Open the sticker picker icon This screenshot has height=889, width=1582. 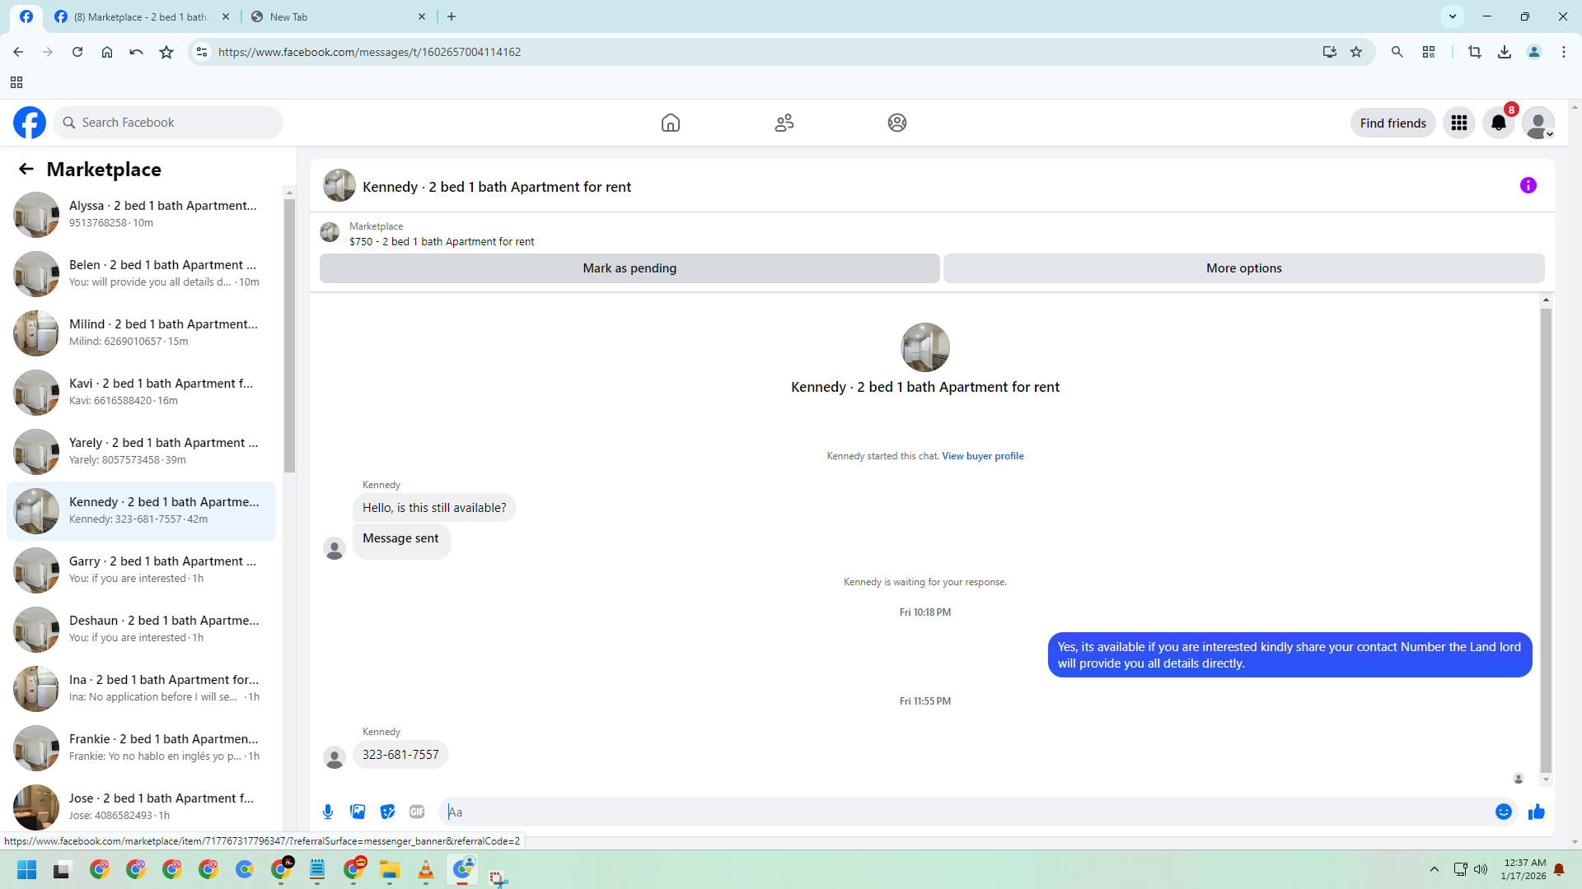387,812
